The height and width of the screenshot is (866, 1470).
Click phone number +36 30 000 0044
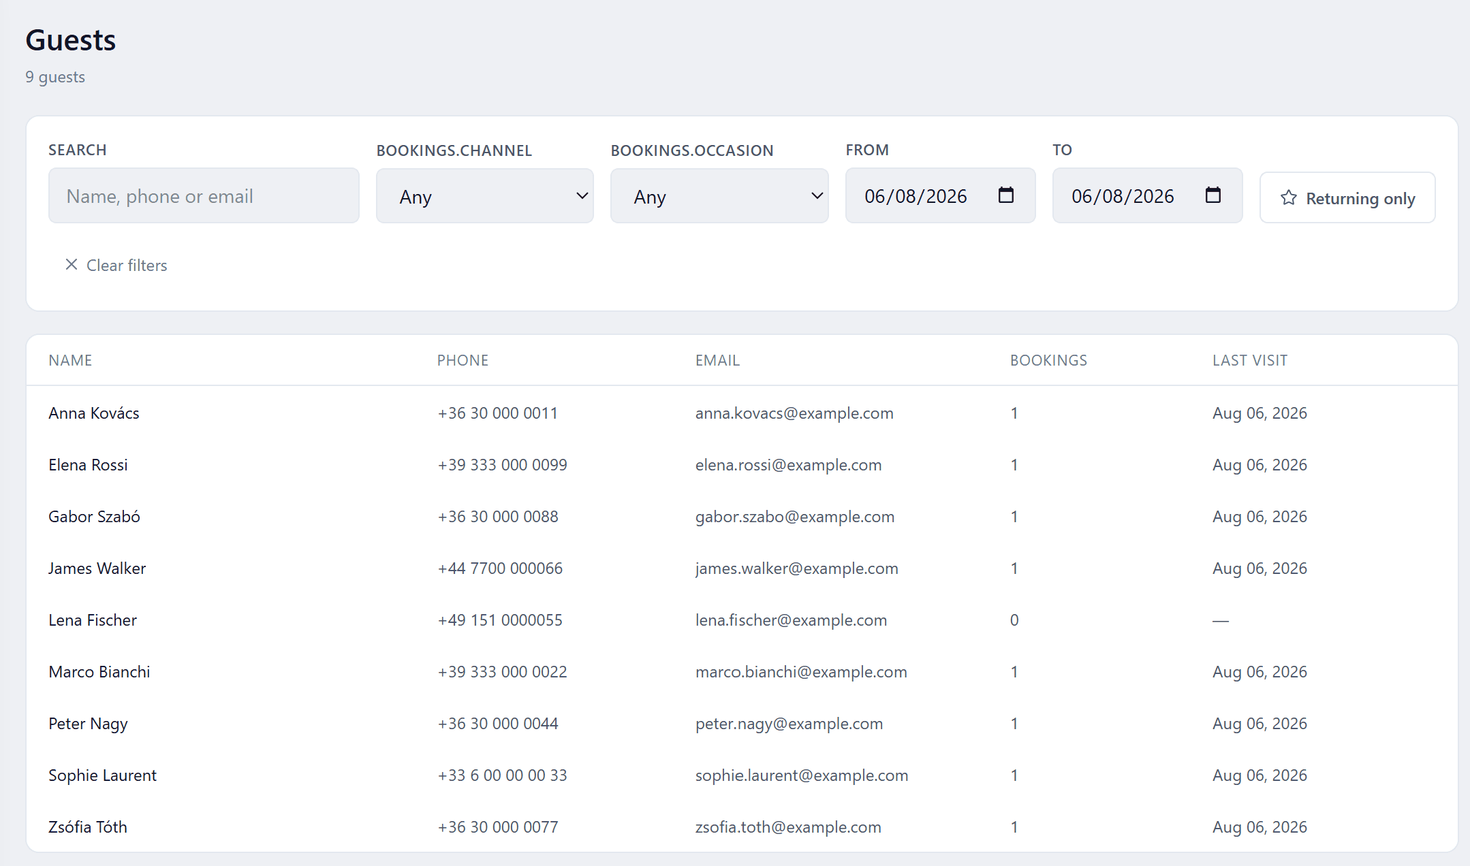(498, 724)
